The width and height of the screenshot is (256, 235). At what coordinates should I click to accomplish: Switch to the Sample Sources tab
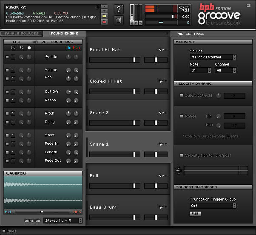(21, 34)
